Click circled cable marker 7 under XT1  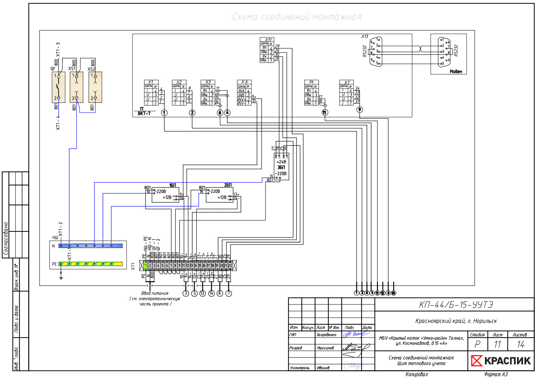tap(229, 293)
